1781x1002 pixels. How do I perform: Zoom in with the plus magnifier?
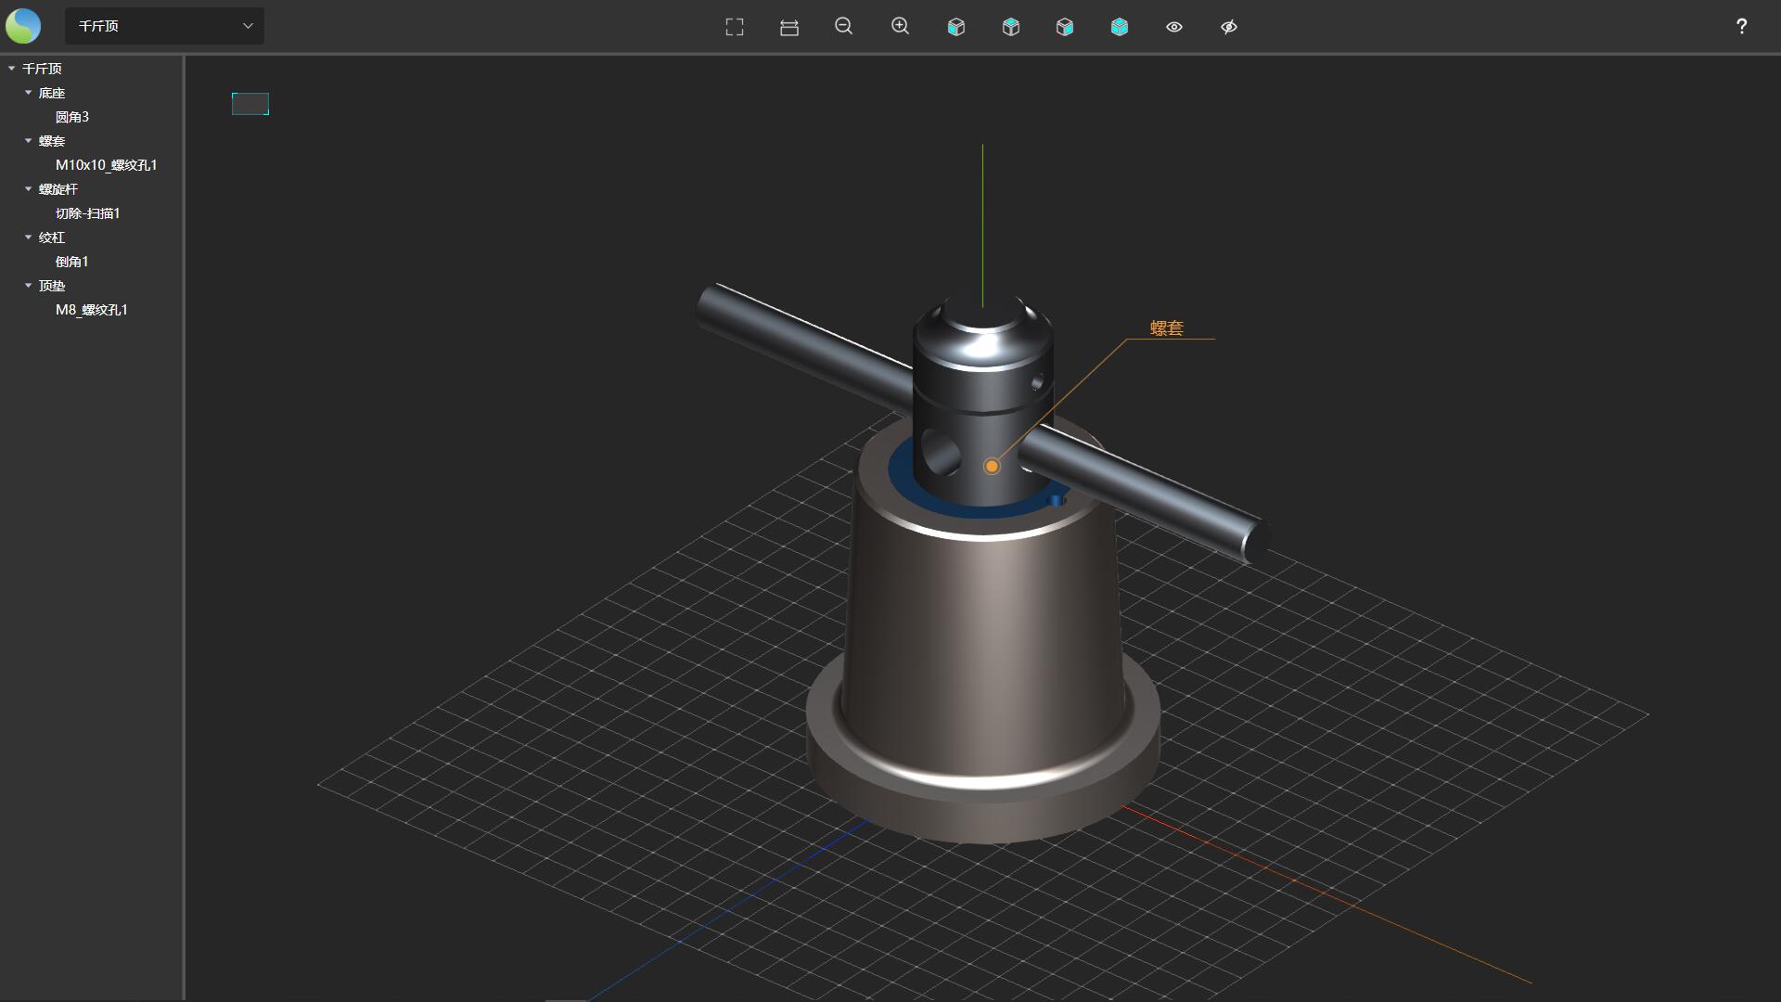900,27
